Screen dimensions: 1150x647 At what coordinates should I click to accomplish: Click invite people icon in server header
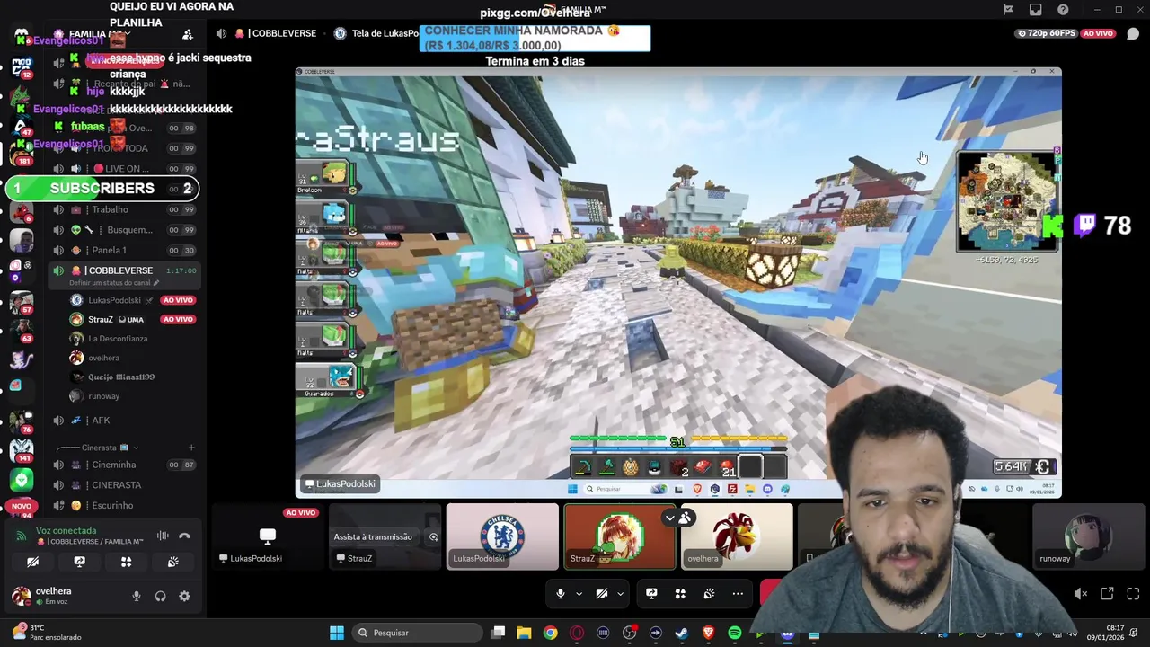coord(188,34)
